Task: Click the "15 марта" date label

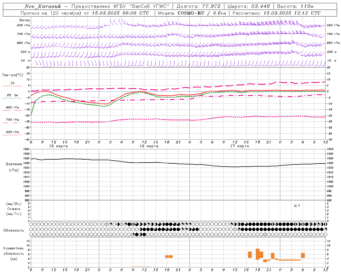Action: 59,146
